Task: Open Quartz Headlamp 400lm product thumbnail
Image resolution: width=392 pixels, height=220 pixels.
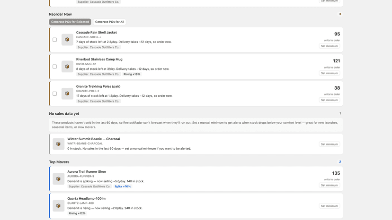Action: coord(59,206)
